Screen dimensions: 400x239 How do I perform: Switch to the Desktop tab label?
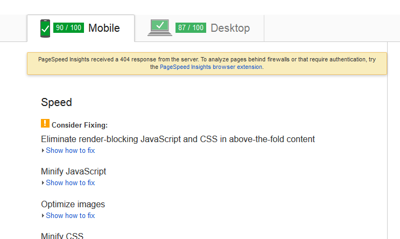point(230,28)
